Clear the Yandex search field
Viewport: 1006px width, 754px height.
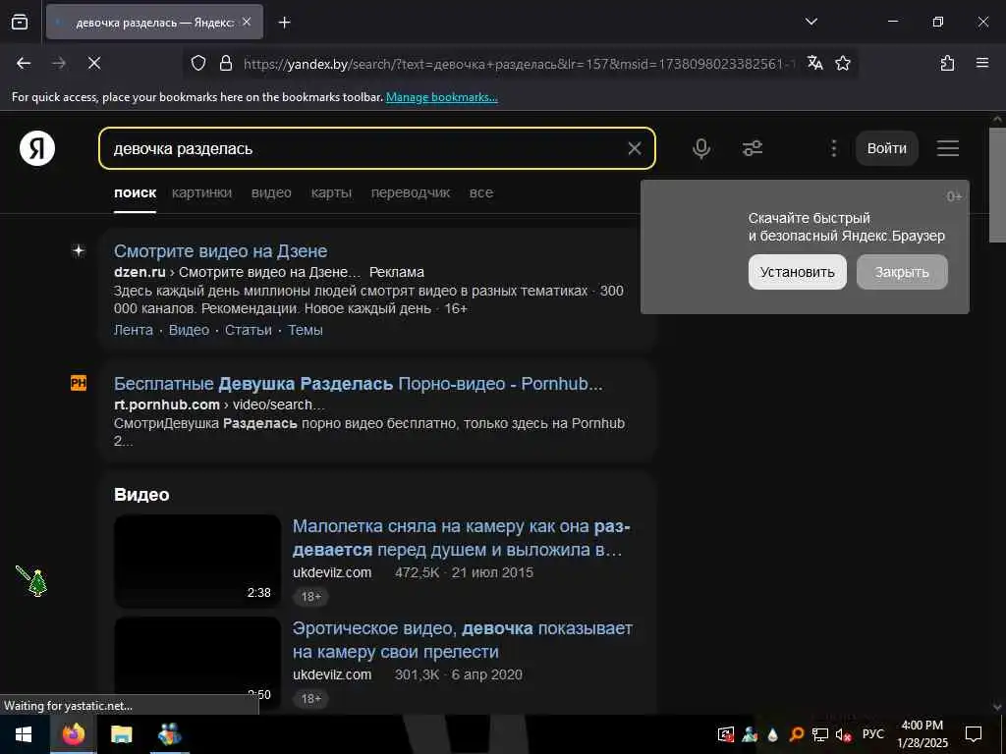[634, 148]
